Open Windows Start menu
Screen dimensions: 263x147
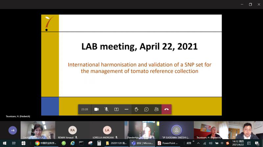pyautogui.click(x=4, y=143)
